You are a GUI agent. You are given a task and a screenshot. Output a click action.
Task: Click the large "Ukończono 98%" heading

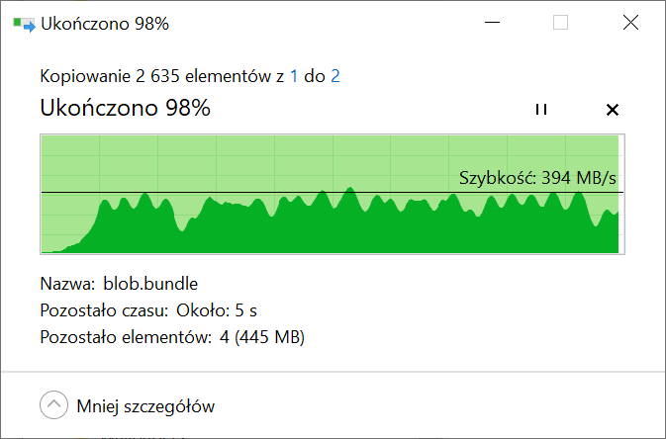125,108
